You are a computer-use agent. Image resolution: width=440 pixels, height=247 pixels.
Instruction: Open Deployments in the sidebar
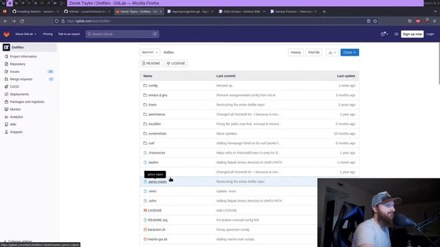(19, 95)
